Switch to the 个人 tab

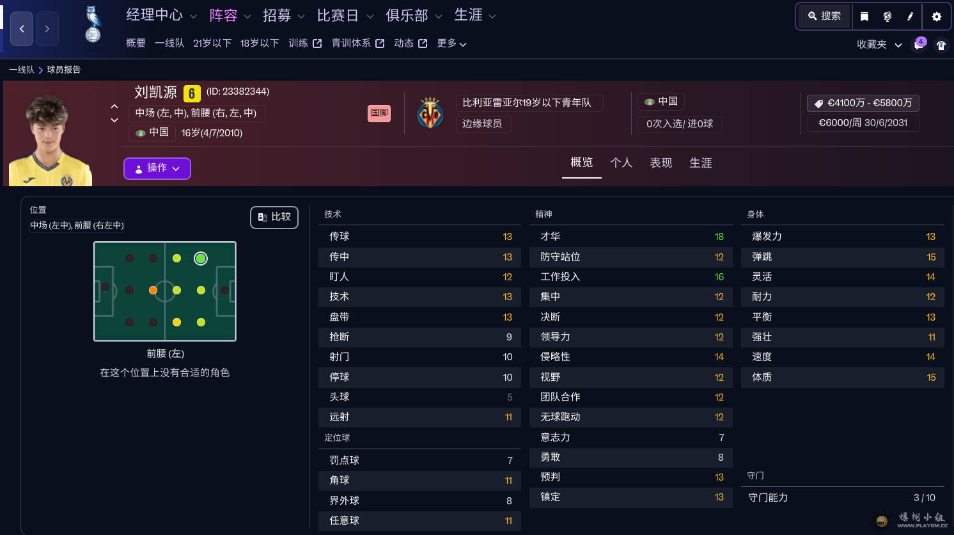(x=621, y=163)
